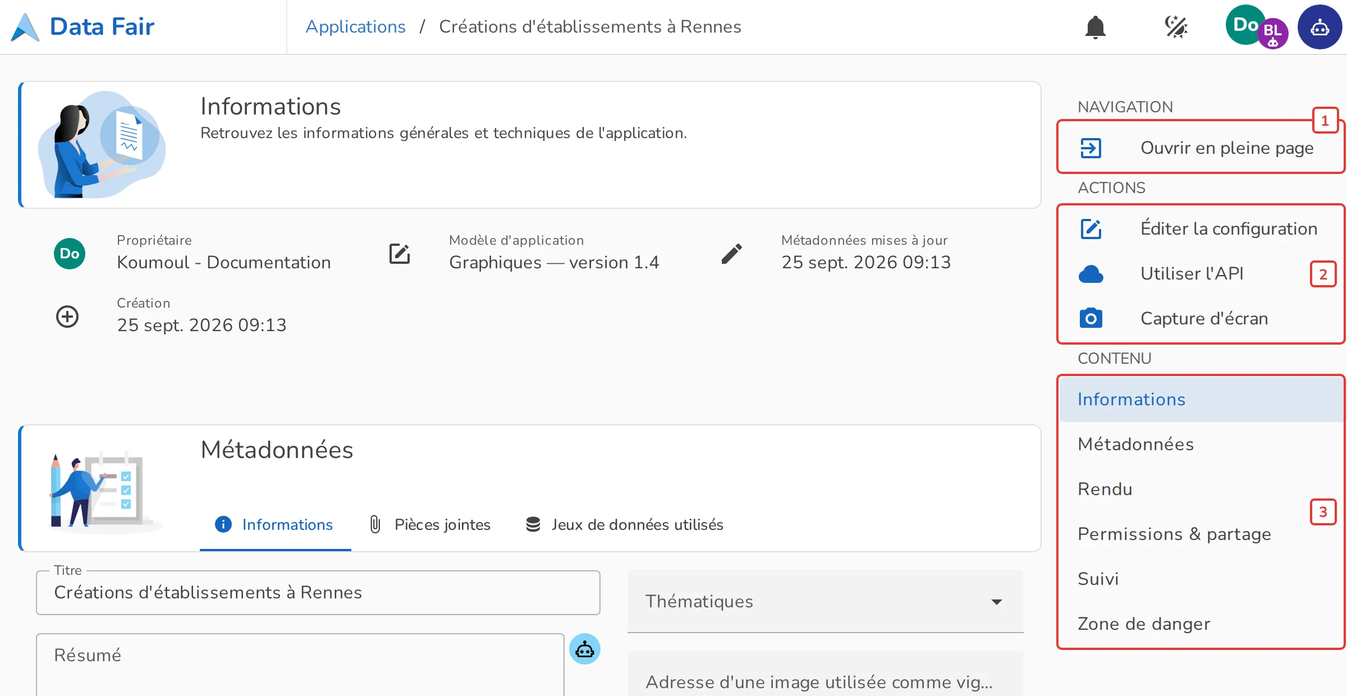Viewport: 1347px width, 696px height.
Task: Open Permissions & partage section
Action: 1201,534
